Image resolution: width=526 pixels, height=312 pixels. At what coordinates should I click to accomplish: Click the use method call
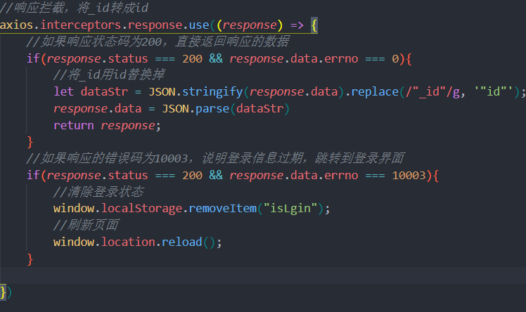coord(199,25)
